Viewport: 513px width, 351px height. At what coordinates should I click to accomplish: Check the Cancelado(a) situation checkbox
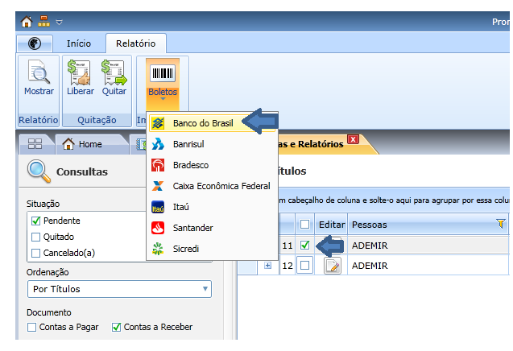[35, 253]
